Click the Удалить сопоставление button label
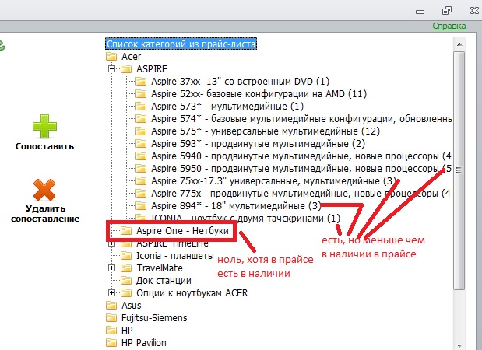The image size is (482, 350). click(45, 214)
